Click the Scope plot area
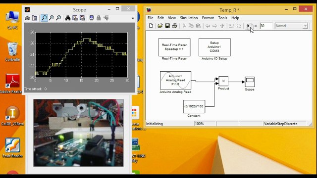This screenshot has width=317, height=178. pos(81,55)
